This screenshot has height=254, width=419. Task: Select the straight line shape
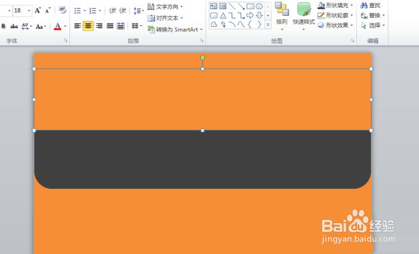tap(232, 7)
